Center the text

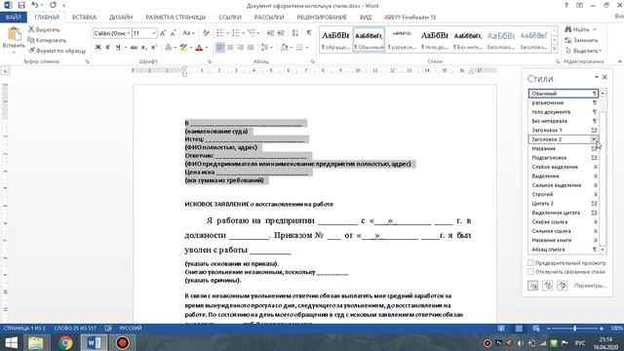pyautogui.click(x=230, y=48)
